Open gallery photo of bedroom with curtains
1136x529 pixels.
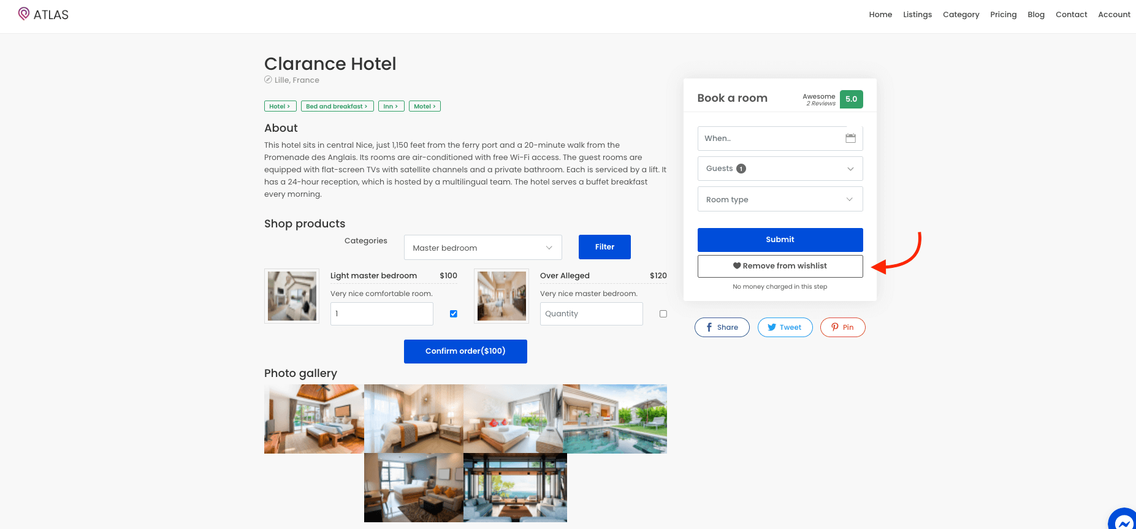414,419
